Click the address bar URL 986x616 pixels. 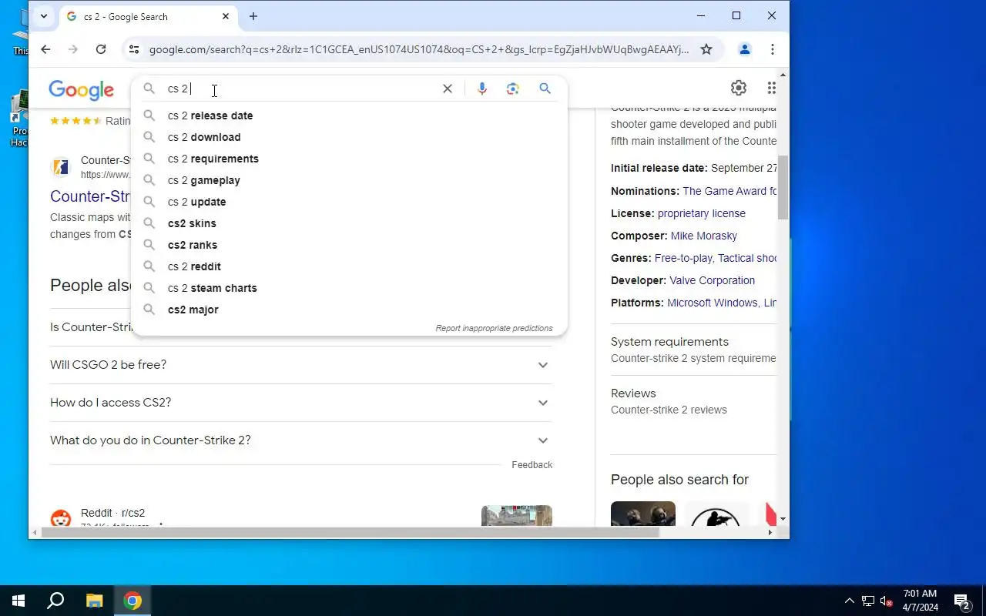(x=419, y=49)
